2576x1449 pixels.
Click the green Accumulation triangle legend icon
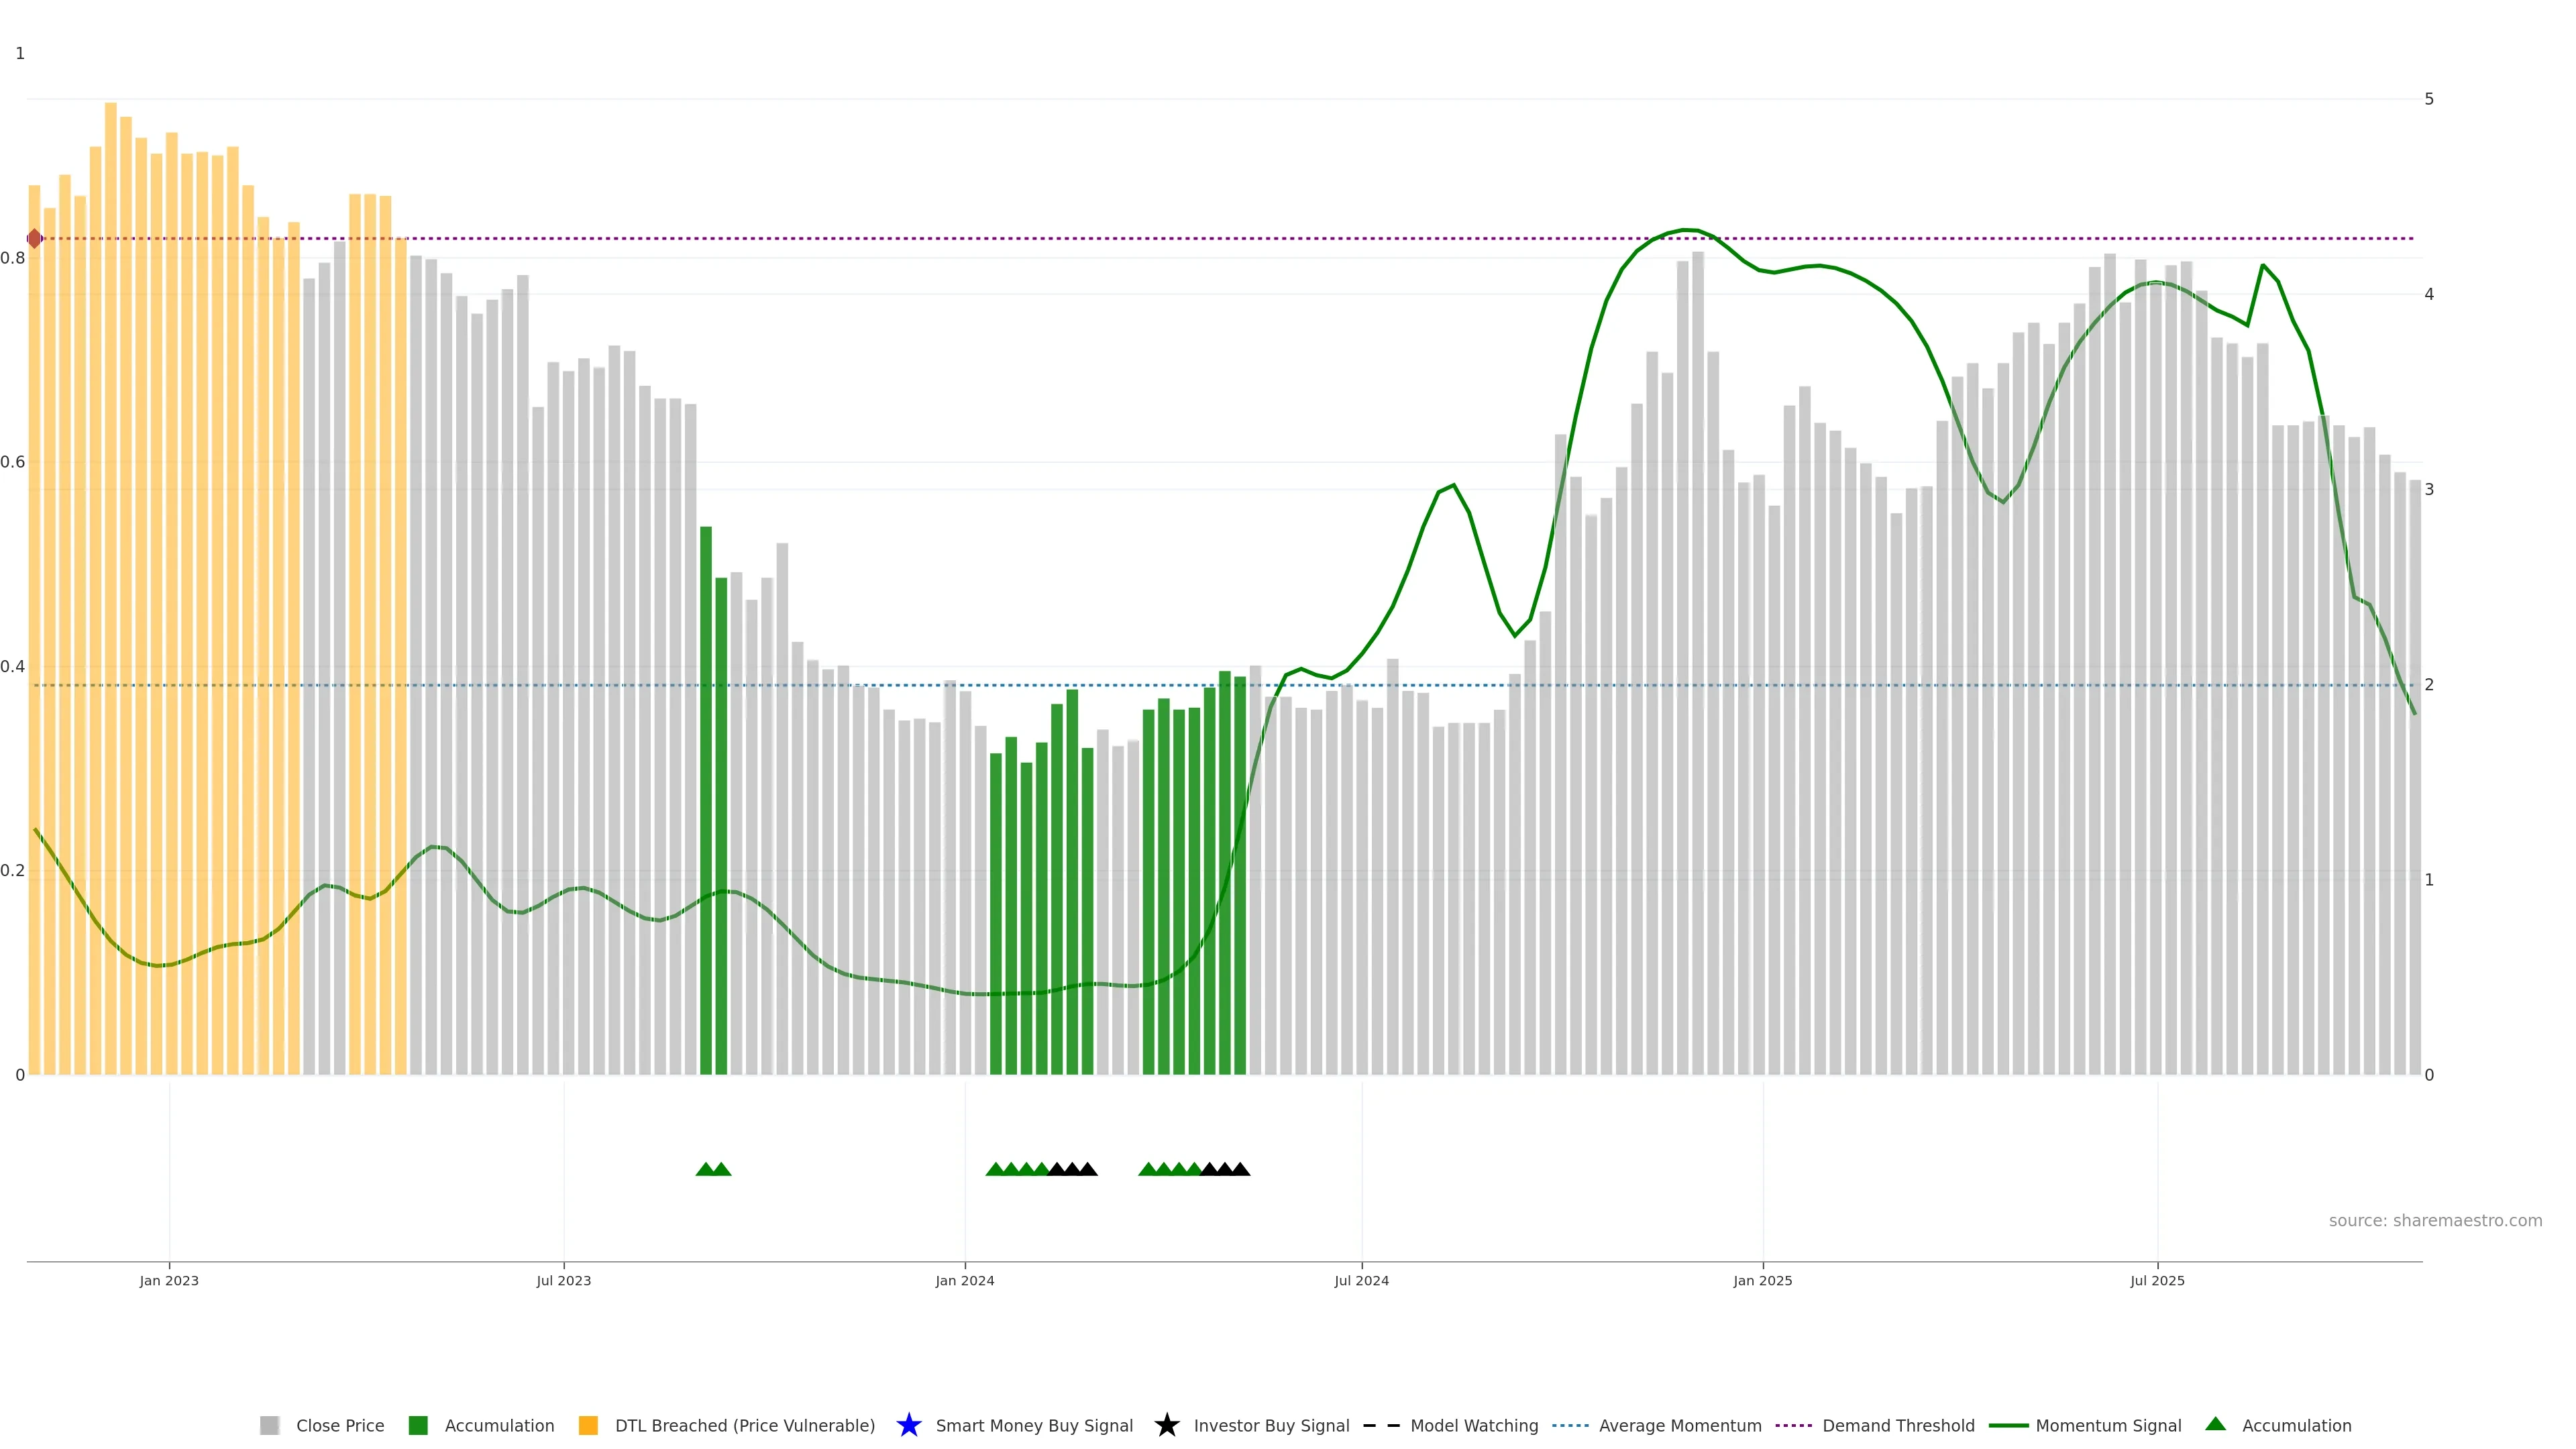(2215, 1424)
